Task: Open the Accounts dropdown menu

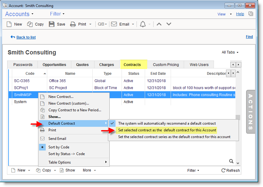Action: (x=19, y=14)
